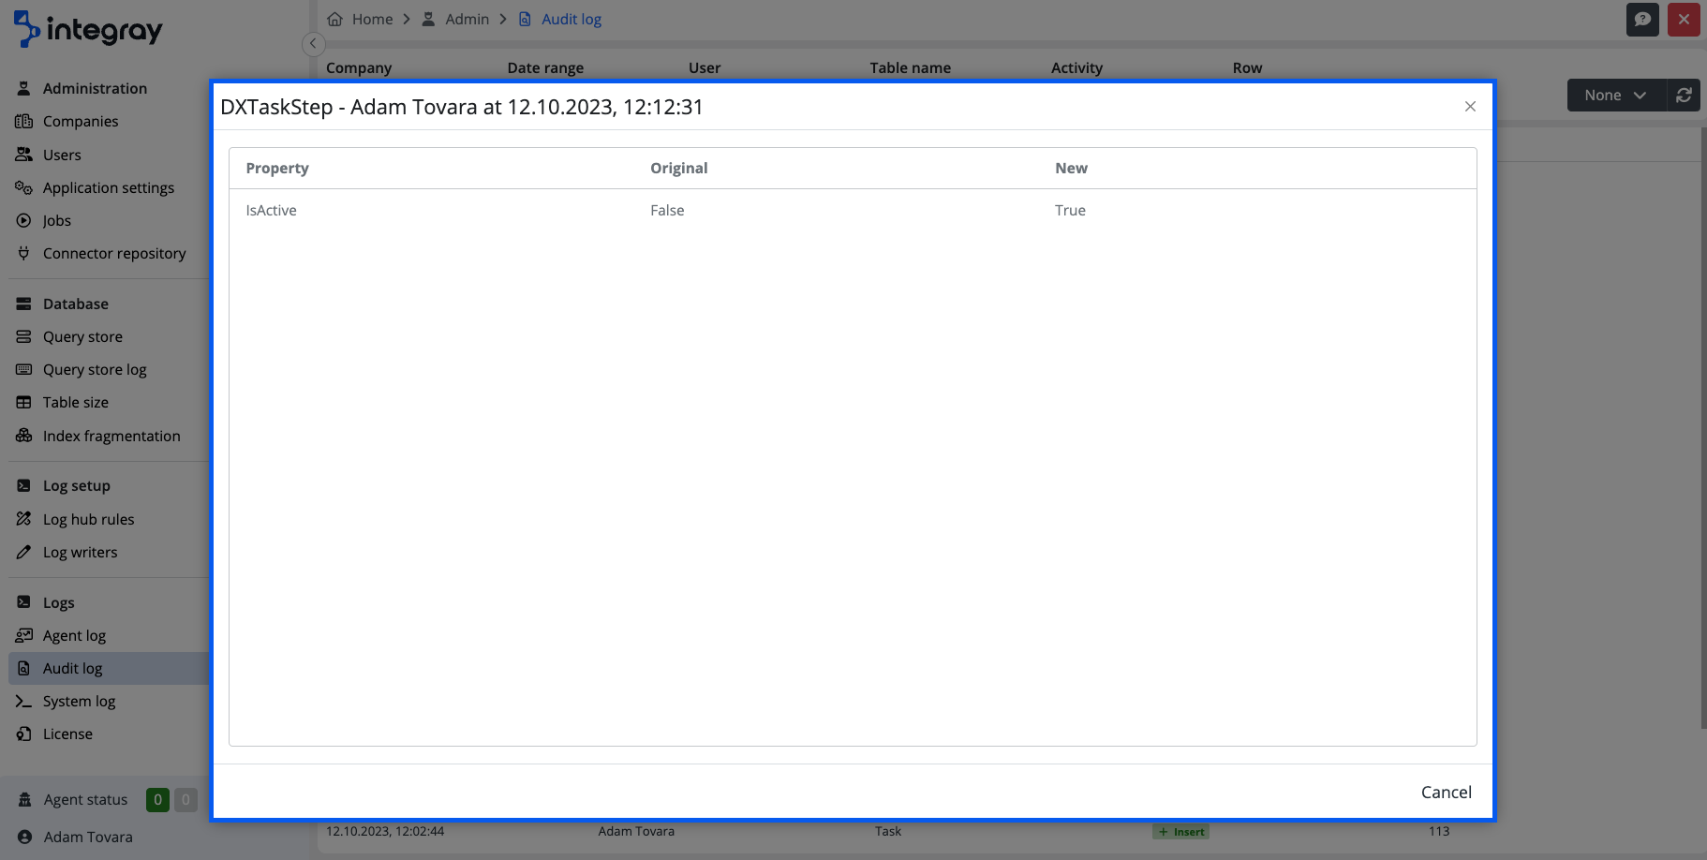
Task: Click the refresh icon beside None dropdown
Action: (1684, 95)
